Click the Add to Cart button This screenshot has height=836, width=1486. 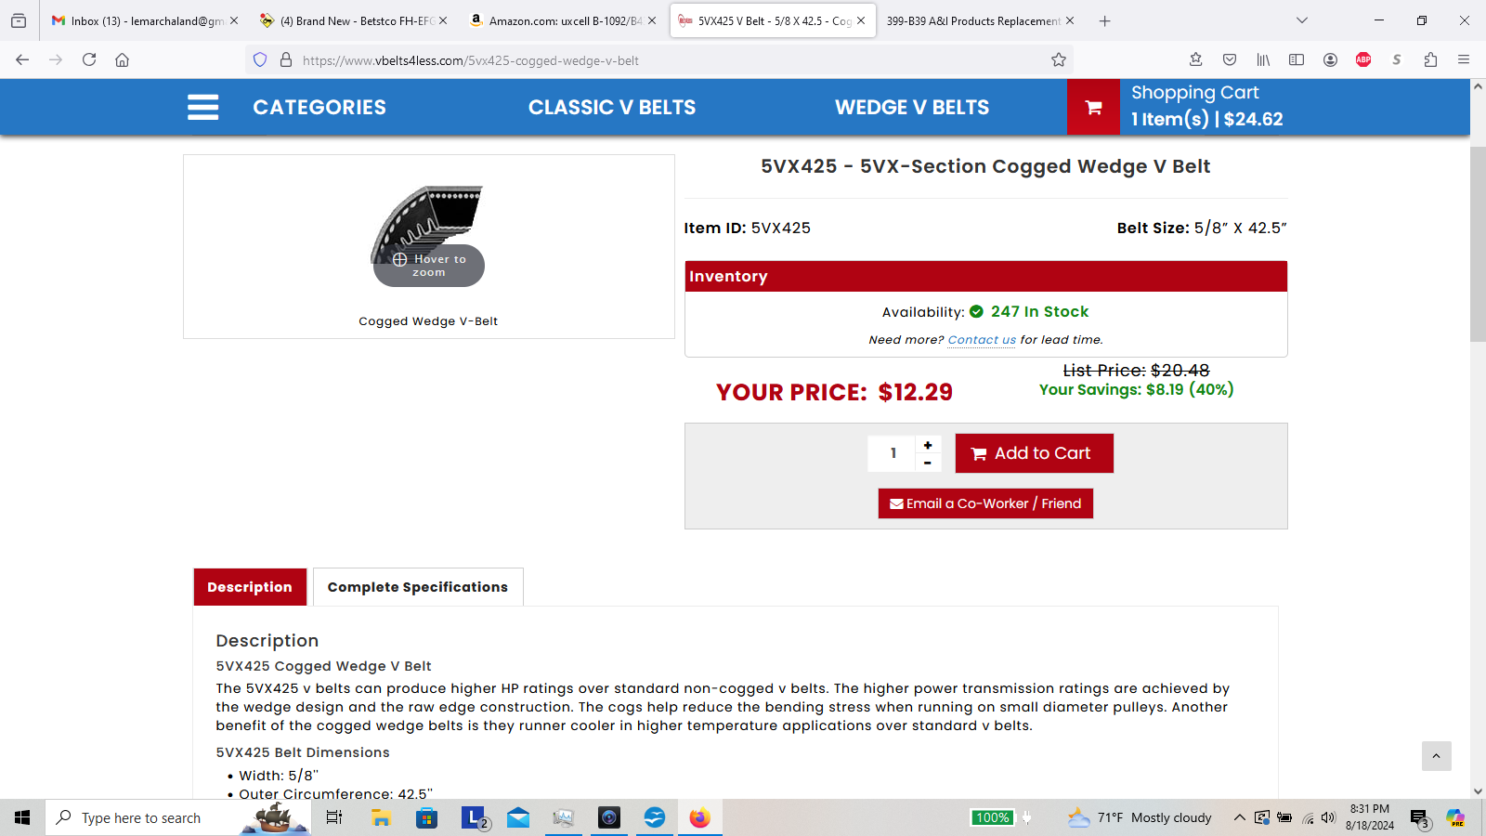1034,453
